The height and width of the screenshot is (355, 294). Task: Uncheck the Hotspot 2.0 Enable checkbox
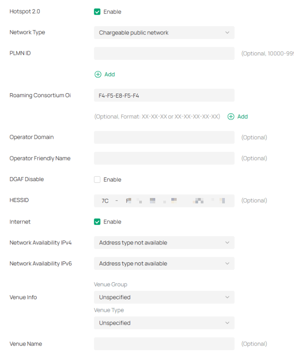(x=97, y=12)
